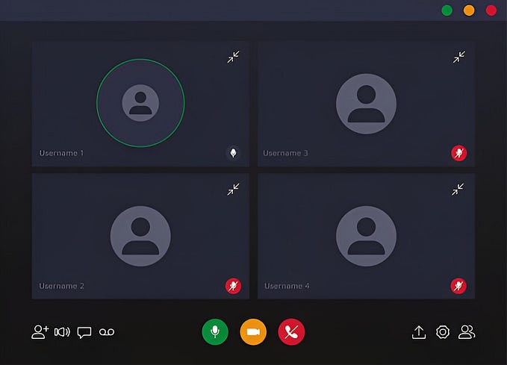
Task: Select Username 3 avatar
Action: tap(366, 104)
